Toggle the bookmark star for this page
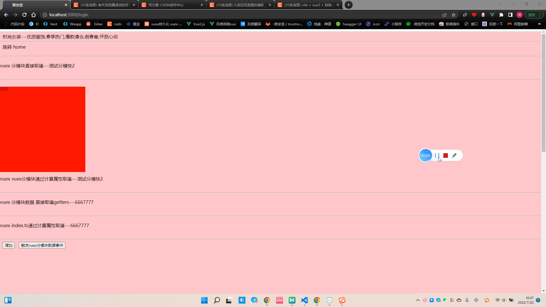 (x=453, y=15)
